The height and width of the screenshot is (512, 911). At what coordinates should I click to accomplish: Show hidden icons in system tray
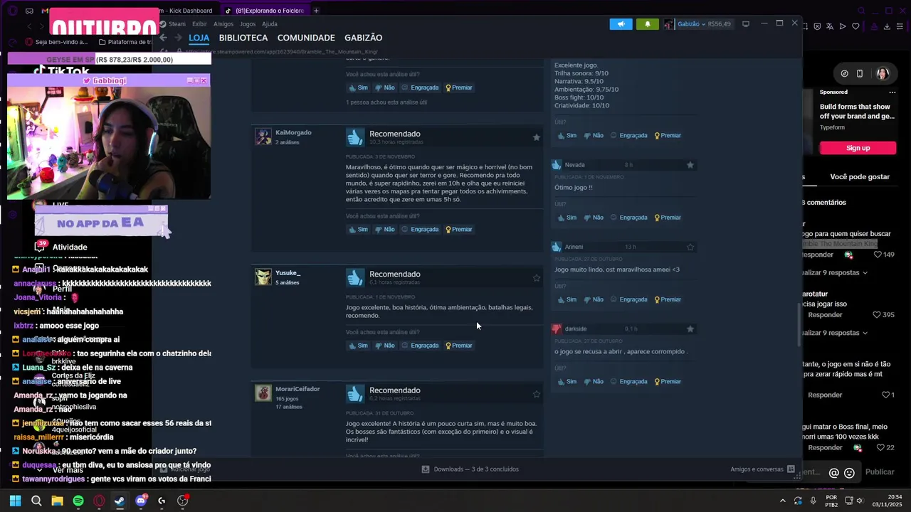pos(782,501)
